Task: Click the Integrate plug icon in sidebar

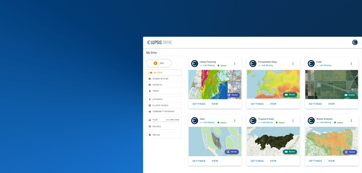Action: pyautogui.click(x=150, y=99)
